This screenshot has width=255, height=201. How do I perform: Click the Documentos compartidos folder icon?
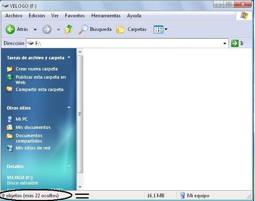(x=10, y=136)
